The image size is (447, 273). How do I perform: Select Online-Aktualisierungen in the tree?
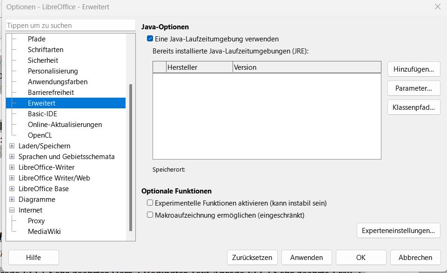click(65, 125)
